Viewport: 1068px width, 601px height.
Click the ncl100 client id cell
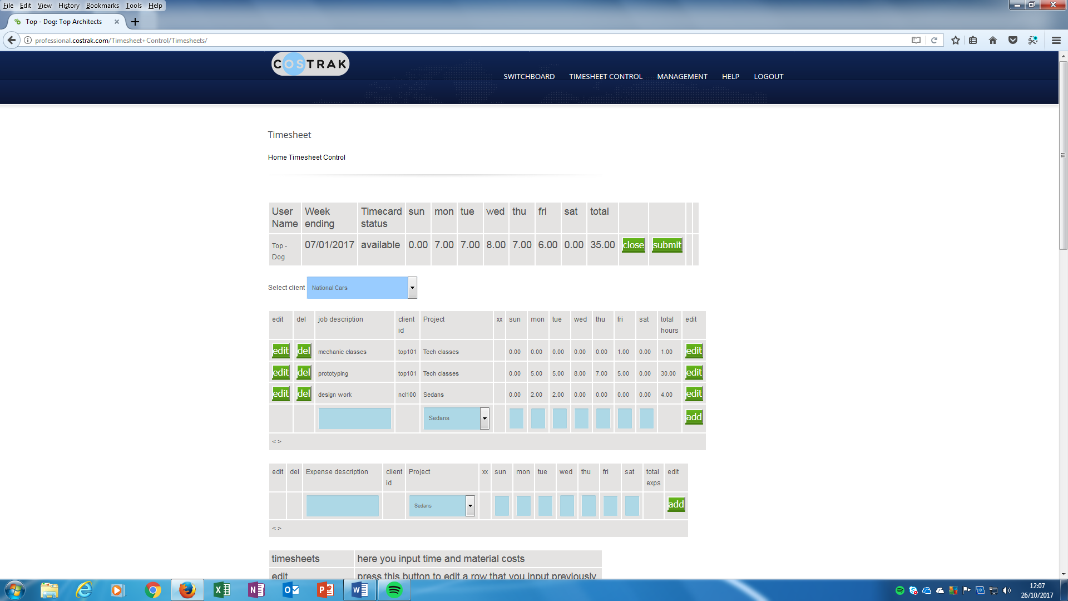pyautogui.click(x=407, y=395)
